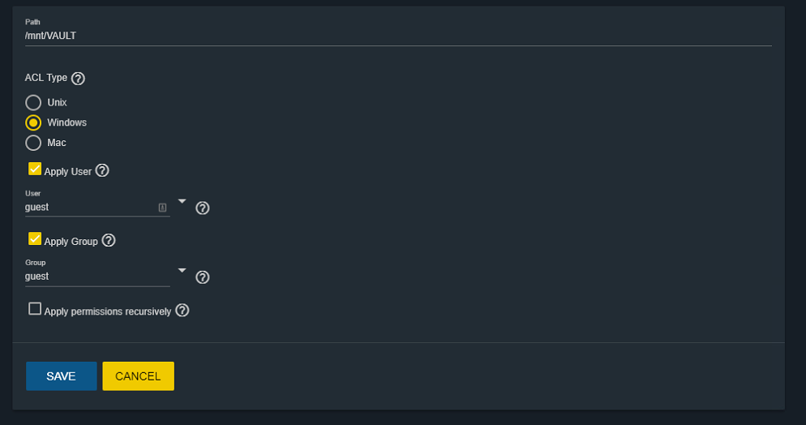The height and width of the screenshot is (425, 806).
Task: Select the Windows ACL type
Action: tap(33, 122)
